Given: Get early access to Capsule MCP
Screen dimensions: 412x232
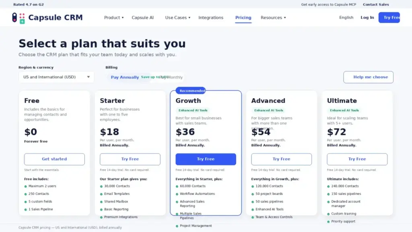Looking at the screenshot, I should (x=328, y=4).
